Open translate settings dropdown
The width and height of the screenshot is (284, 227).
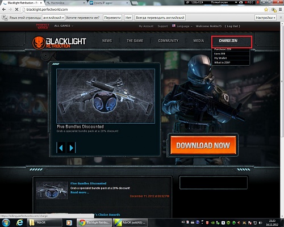[265, 18]
